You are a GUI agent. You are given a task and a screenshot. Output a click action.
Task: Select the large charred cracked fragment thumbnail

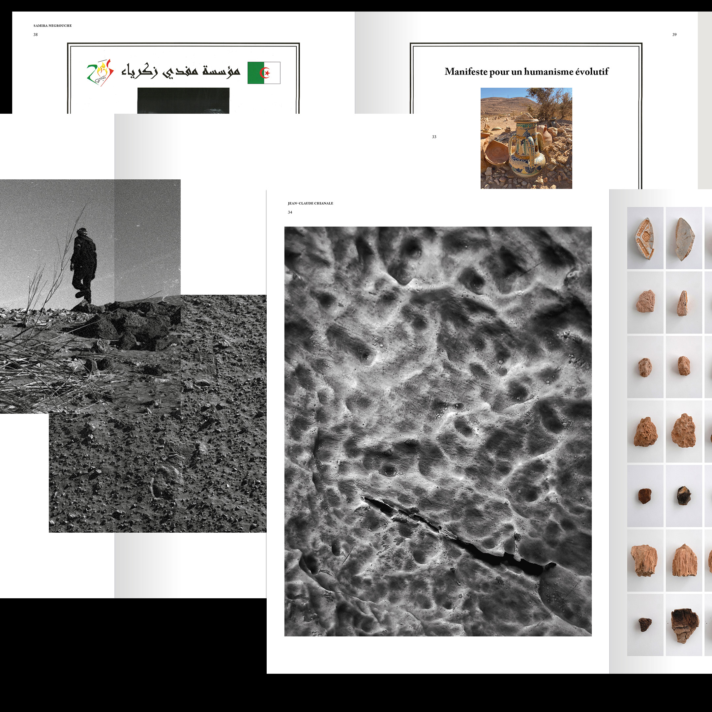[684, 625]
